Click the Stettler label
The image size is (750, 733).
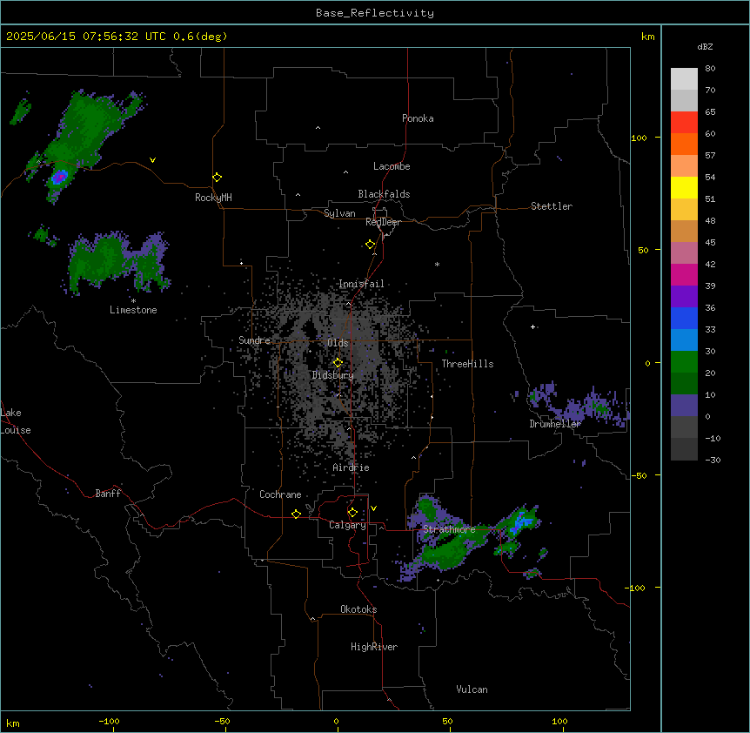552,206
